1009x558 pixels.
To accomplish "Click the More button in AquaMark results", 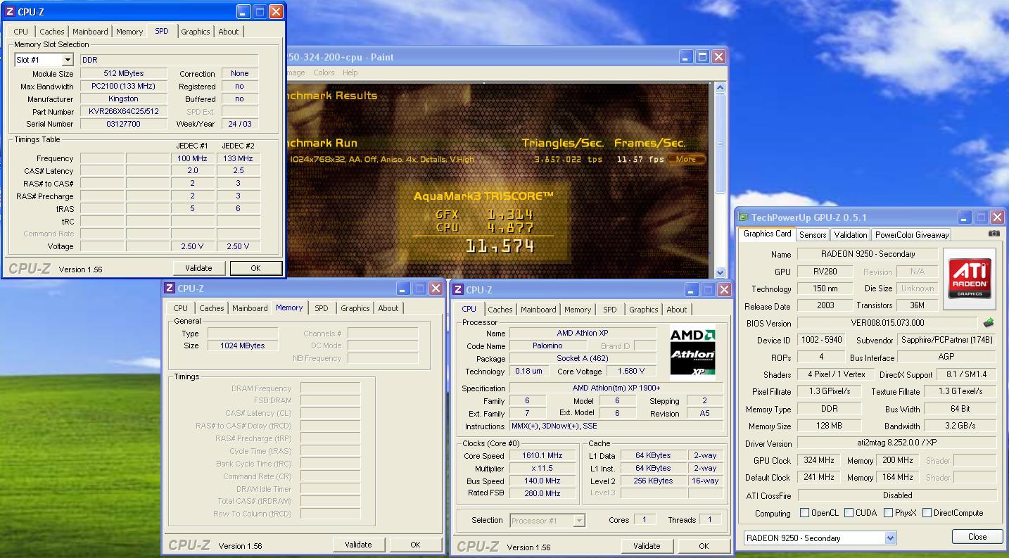I will [x=686, y=159].
